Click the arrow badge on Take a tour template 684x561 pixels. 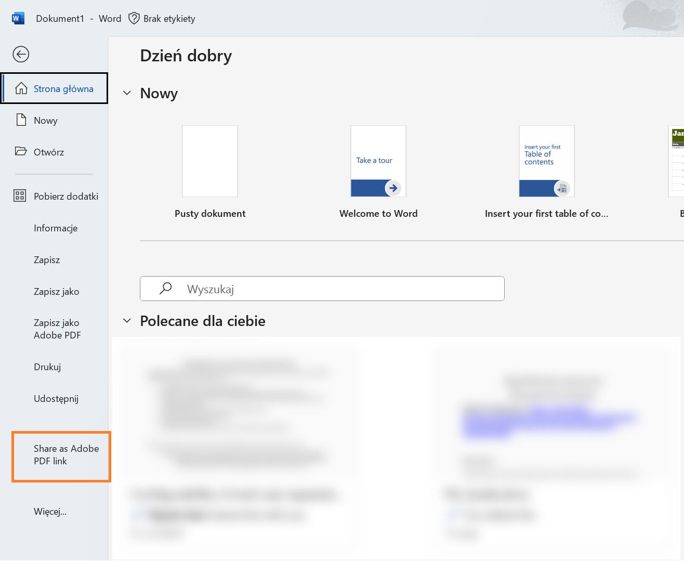point(393,188)
